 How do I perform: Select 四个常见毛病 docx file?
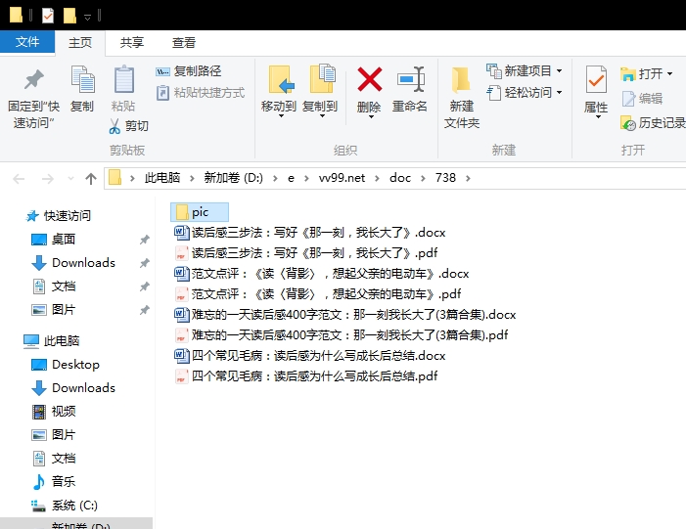coord(310,356)
